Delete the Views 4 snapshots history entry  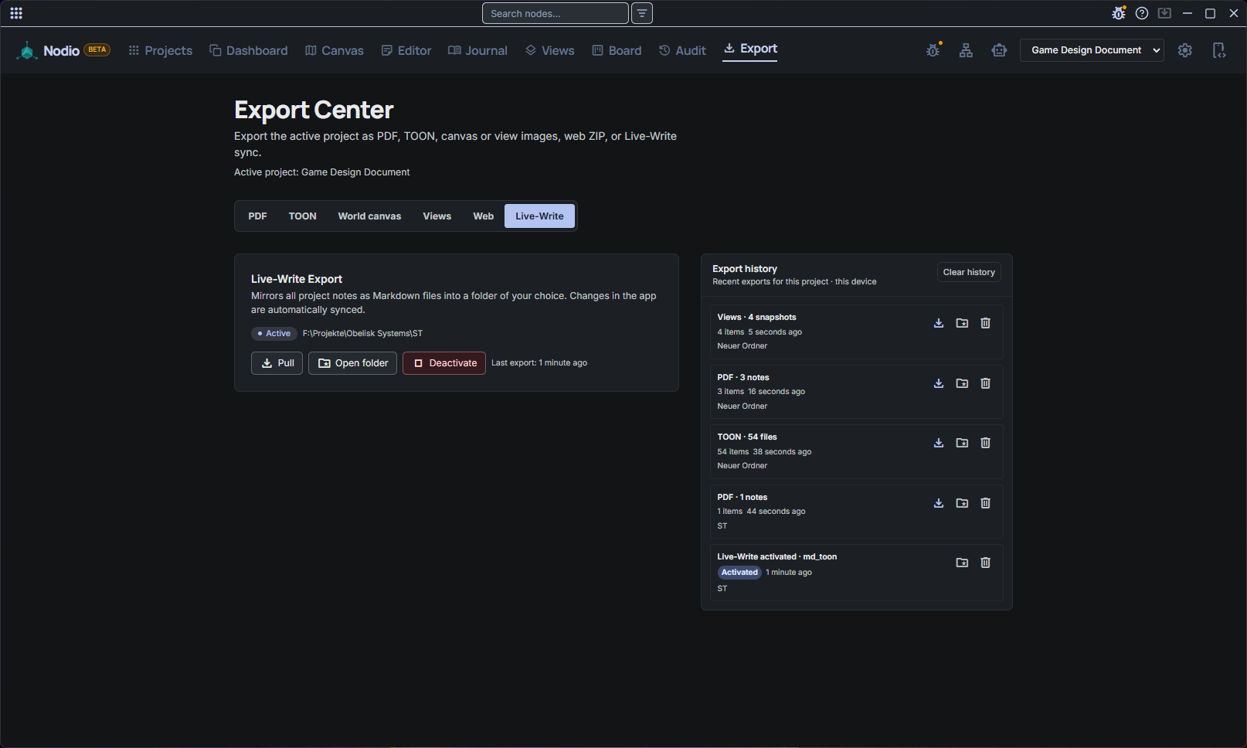[985, 323]
